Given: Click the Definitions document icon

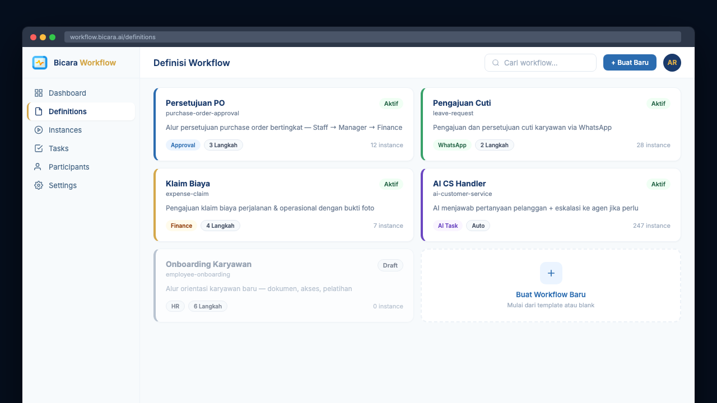Looking at the screenshot, I should (39, 111).
